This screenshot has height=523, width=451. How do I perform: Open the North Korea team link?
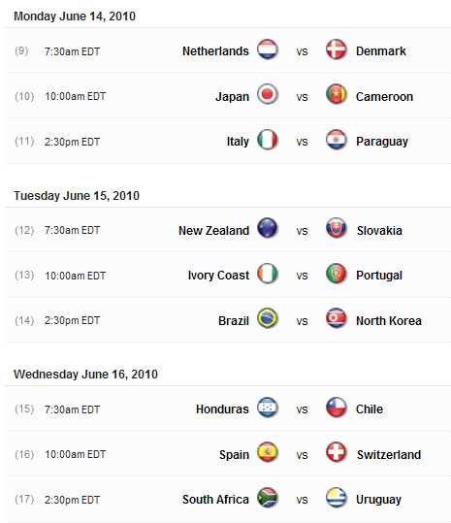pos(389,320)
